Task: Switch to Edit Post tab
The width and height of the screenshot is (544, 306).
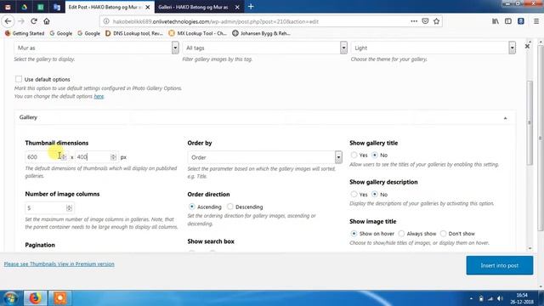Action: coord(105,7)
